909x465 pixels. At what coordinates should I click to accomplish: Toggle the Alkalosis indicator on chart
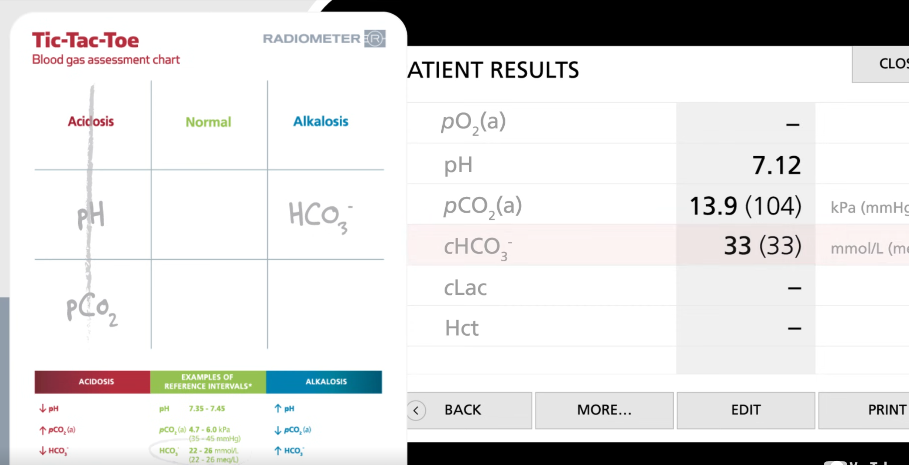point(321,121)
